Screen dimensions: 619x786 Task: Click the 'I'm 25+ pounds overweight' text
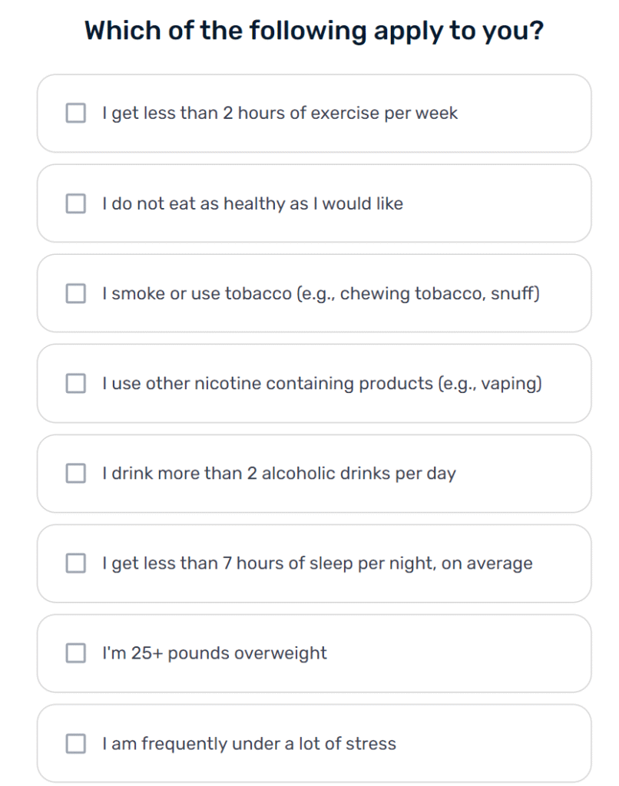click(x=214, y=653)
